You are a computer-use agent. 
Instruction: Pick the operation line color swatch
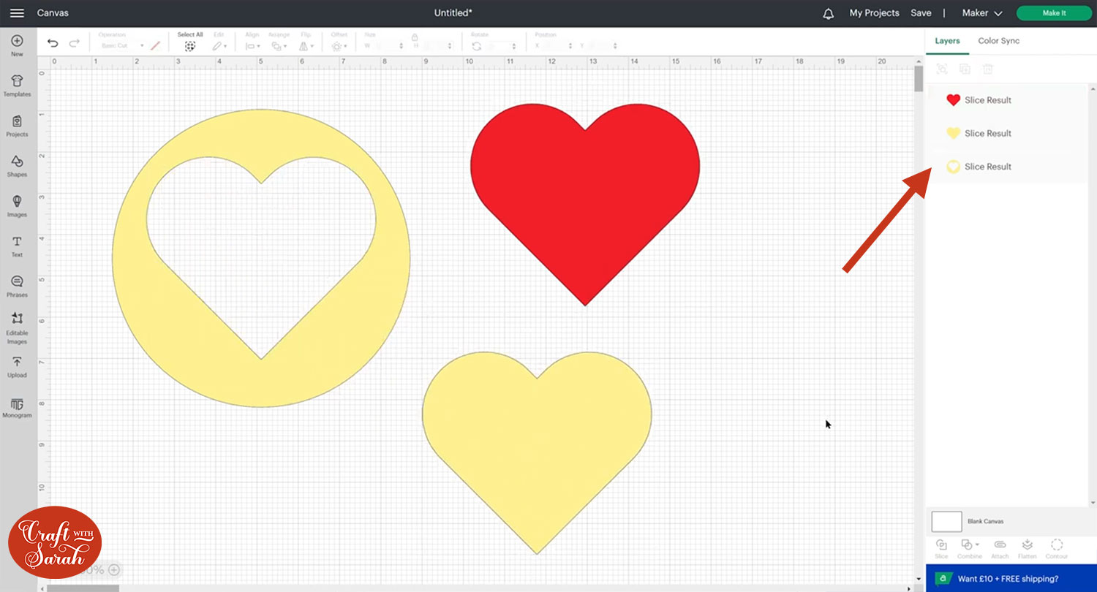point(155,45)
